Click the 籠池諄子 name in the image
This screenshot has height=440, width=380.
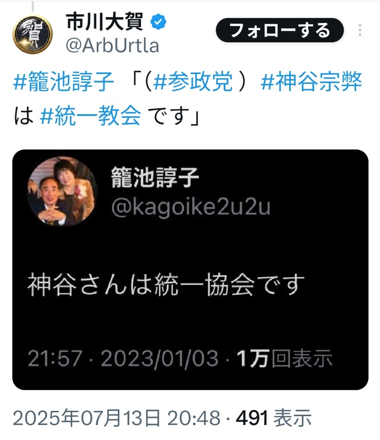coord(155,177)
